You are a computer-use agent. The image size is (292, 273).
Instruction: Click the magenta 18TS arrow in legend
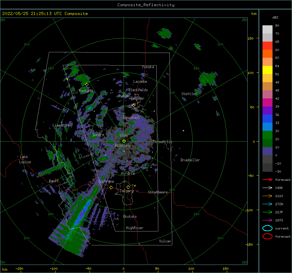[267, 220]
